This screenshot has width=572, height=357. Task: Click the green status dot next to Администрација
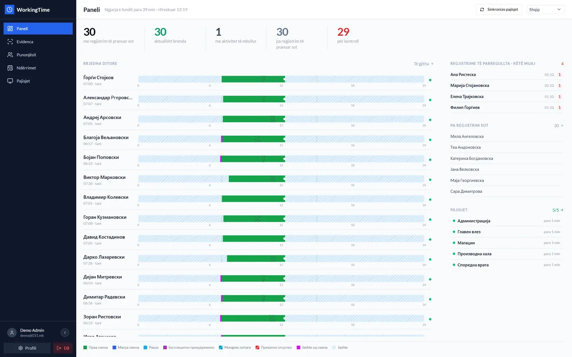tap(454, 221)
